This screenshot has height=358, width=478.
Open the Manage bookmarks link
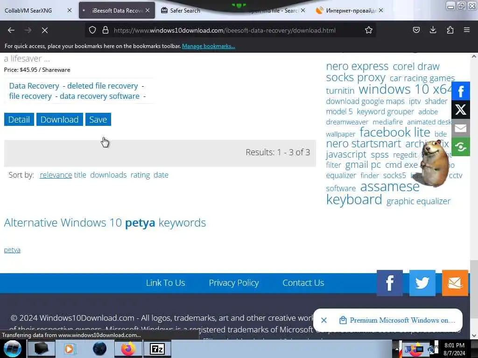(x=209, y=46)
